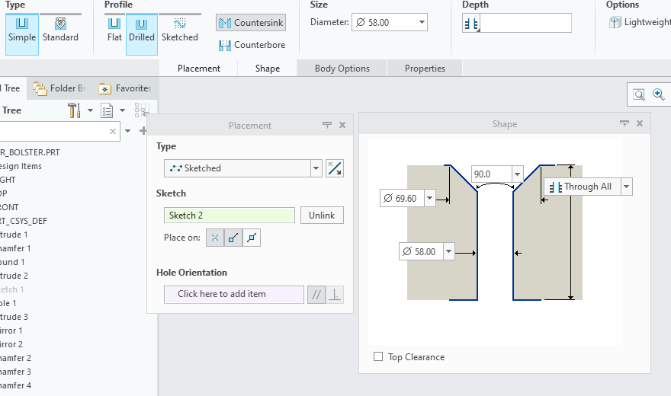
Task: Click the flip placement icon beside Sketched type
Action: (x=334, y=168)
